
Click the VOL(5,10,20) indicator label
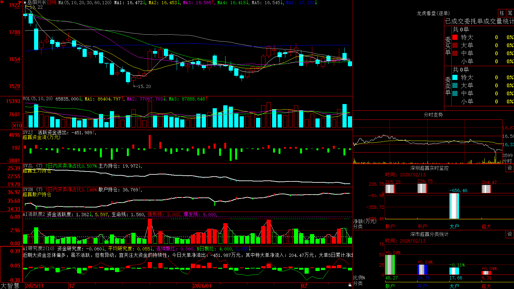pyautogui.click(x=38, y=99)
